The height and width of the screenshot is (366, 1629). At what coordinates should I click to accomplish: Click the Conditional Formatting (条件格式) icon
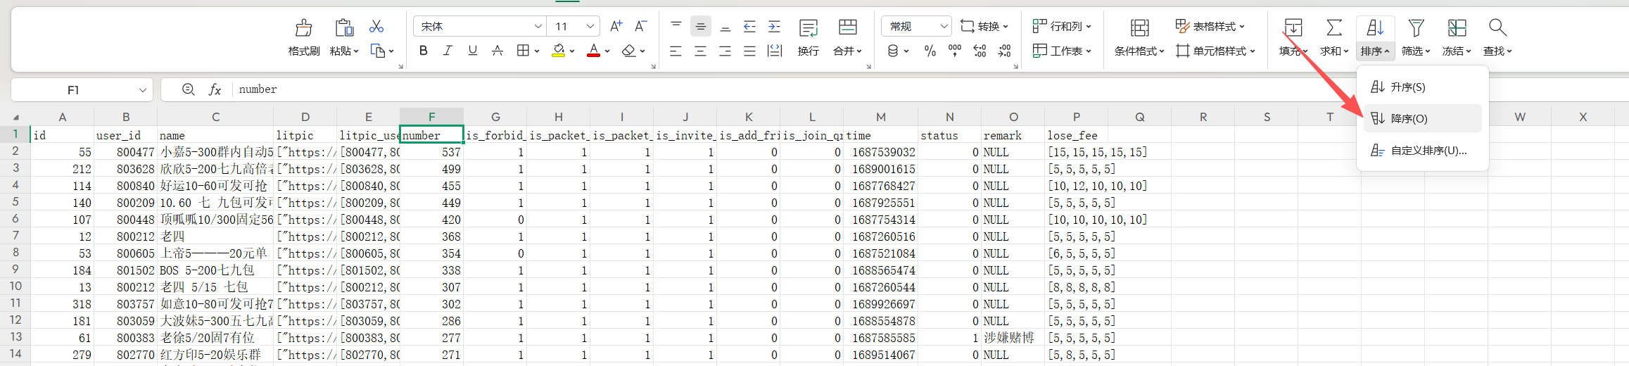coord(1139,28)
